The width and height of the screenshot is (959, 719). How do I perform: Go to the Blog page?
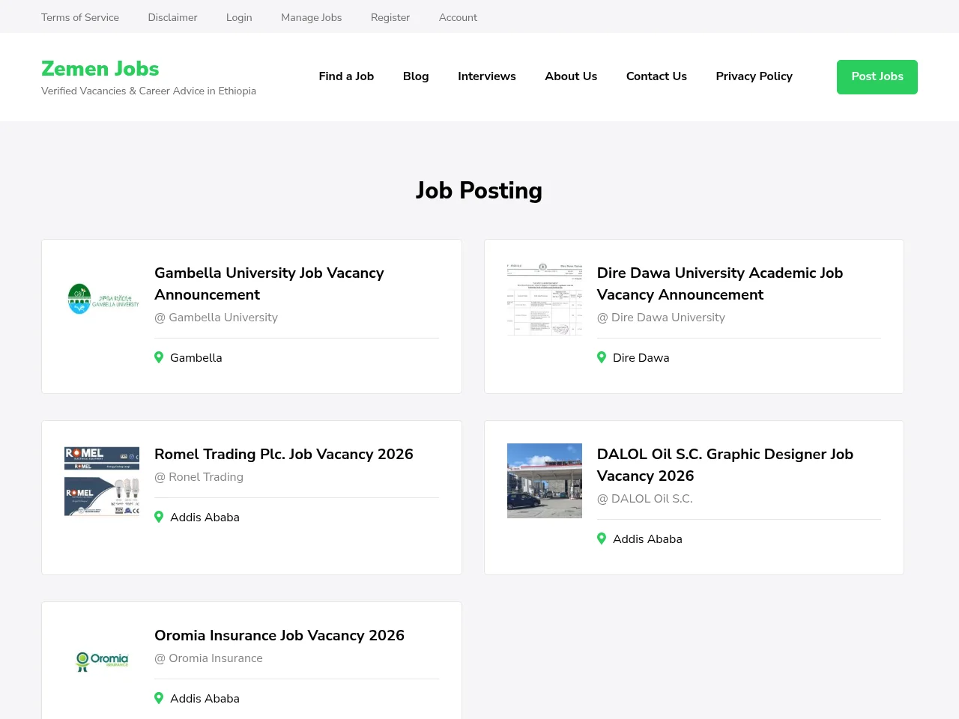coord(416,76)
